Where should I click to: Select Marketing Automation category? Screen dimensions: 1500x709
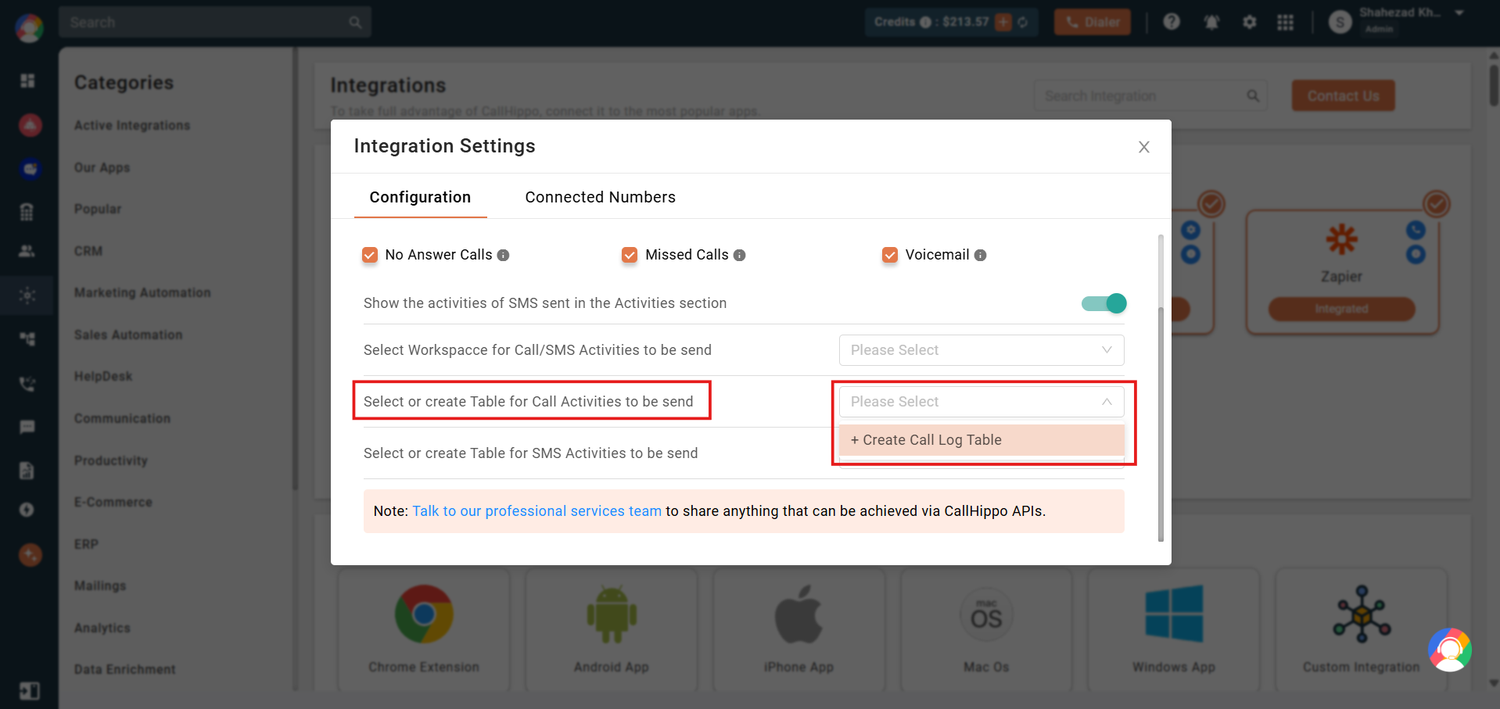(142, 292)
